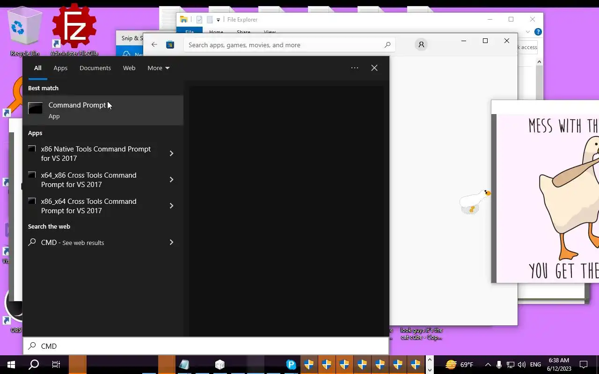
Task: Click the microphone tray icon
Action: point(499,365)
